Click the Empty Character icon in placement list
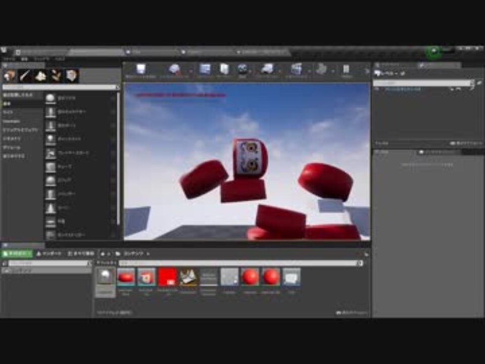485x364 pixels. coord(51,112)
